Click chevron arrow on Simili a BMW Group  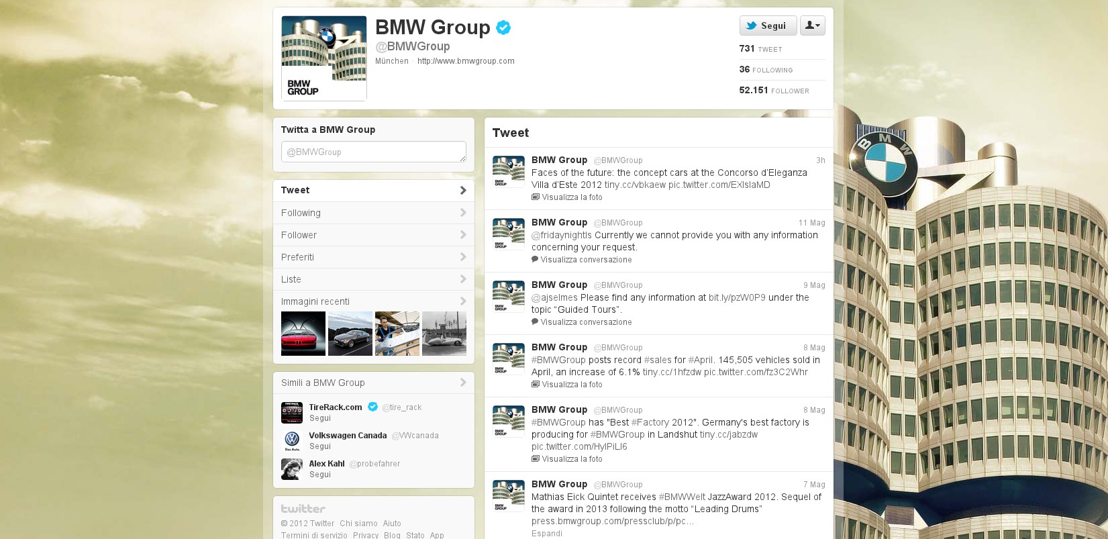click(463, 383)
